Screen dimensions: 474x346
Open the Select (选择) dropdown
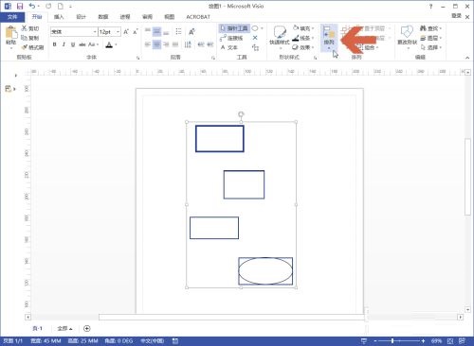pos(430,47)
